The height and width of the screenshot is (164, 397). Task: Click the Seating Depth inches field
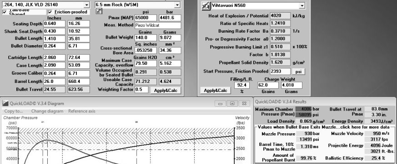click(54, 24)
